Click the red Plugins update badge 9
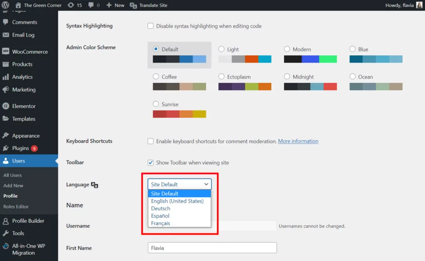Image resolution: width=425 pixels, height=261 pixels. pos(34,149)
